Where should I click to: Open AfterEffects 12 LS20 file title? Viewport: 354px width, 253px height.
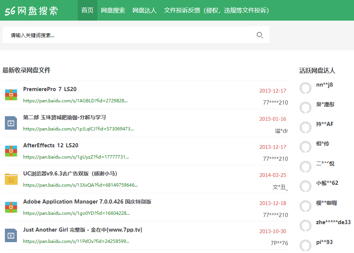click(x=51, y=145)
